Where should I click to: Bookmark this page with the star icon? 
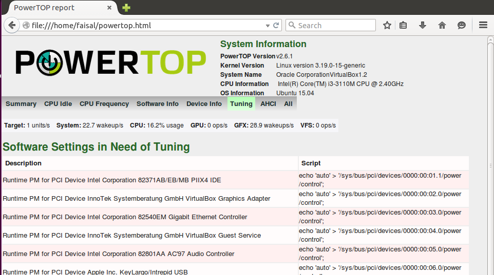click(387, 25)
